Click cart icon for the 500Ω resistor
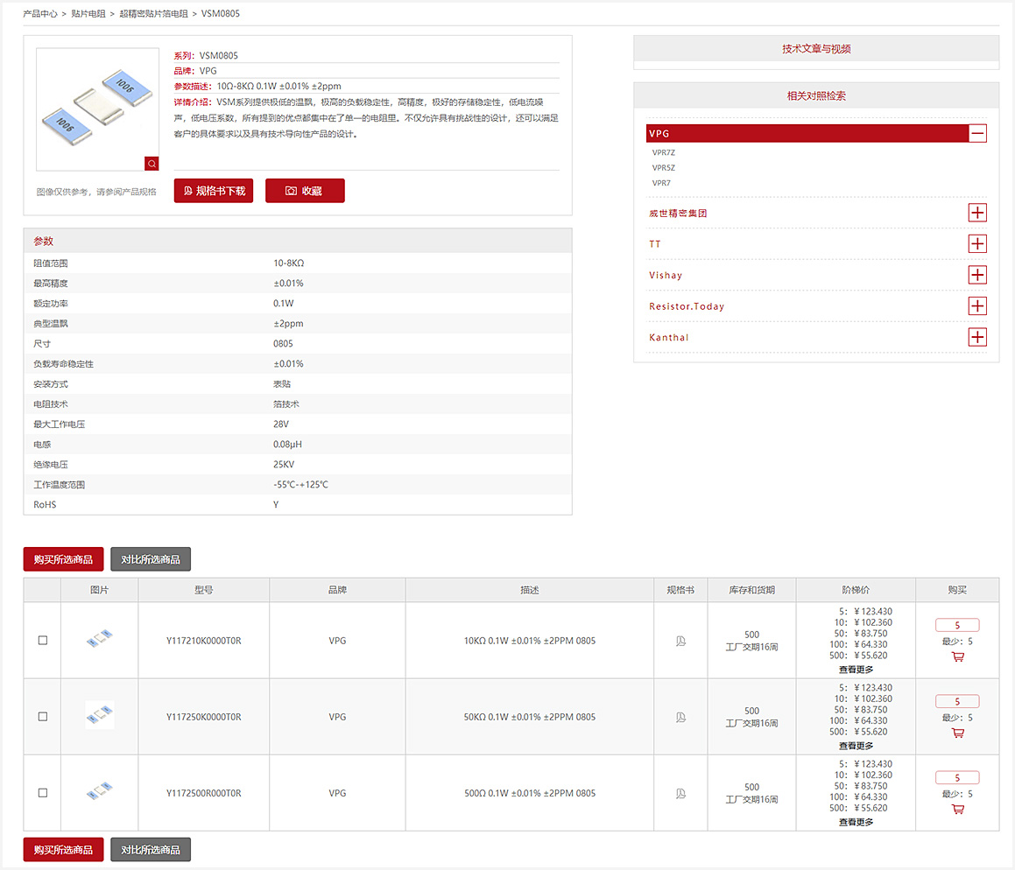Image resolution: width=1015 pixels, height=870 pixels. pos(957,809)
